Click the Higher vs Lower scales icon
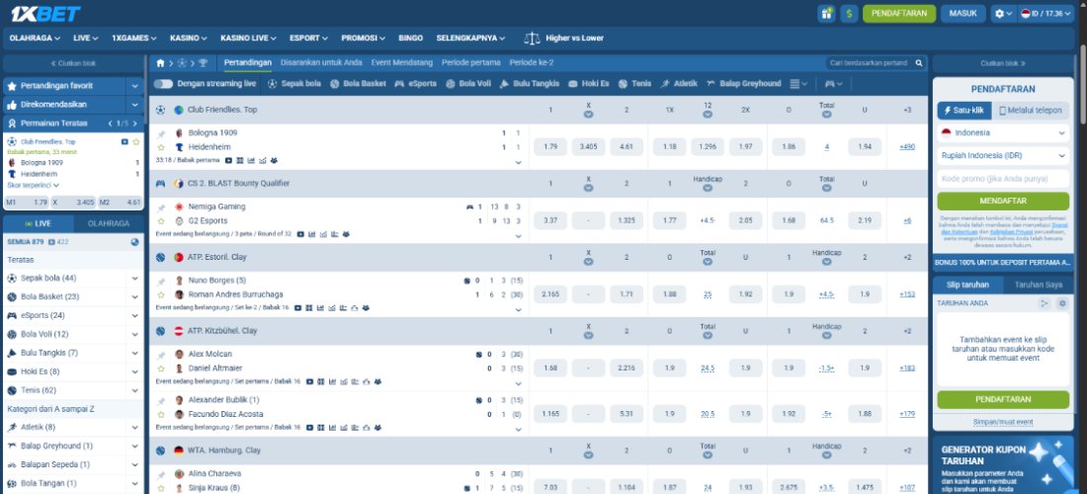1087x494 pixels. pyautogui.click(x=532, y=39)
